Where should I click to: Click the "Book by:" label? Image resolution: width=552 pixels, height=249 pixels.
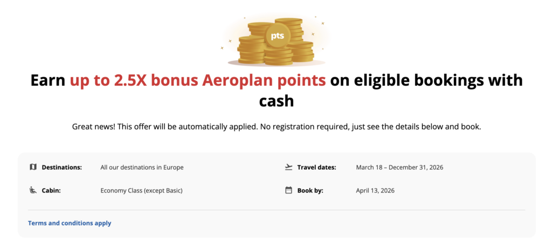[310, 191]
